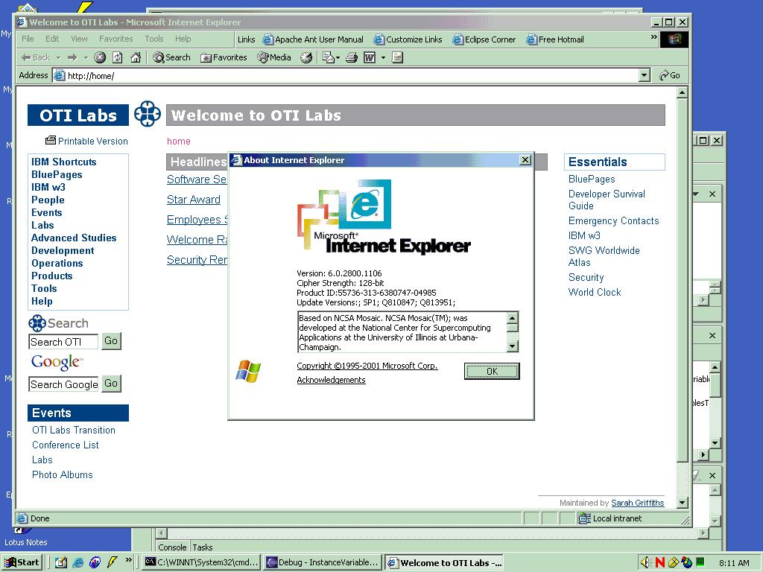Viewport: 763px width, 572px height.
Task: Open the Help menu
Action: (183, 39)
